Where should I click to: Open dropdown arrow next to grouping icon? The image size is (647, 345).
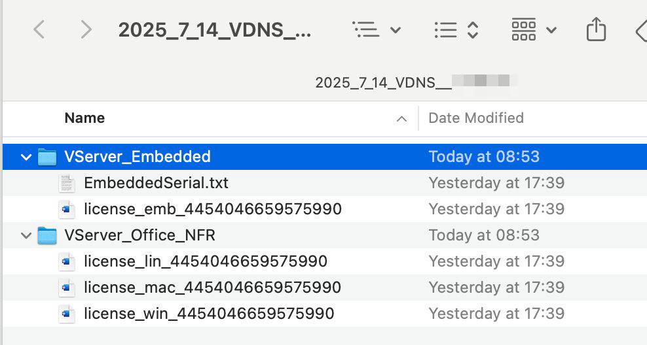pyautogui.click(x=551, y=29)
